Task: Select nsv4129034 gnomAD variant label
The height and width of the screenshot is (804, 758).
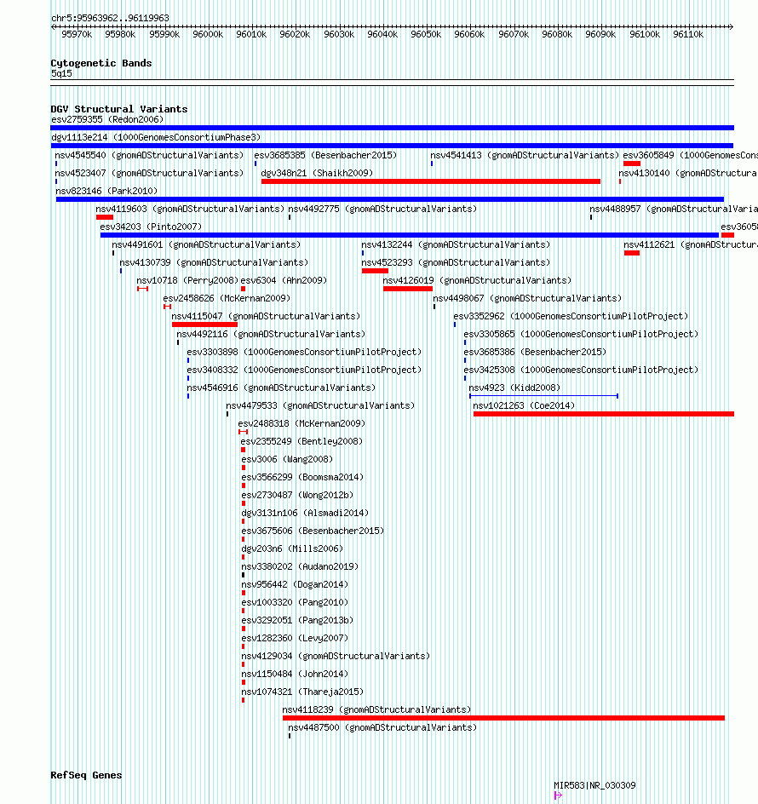Action: (x=336, y=657)
